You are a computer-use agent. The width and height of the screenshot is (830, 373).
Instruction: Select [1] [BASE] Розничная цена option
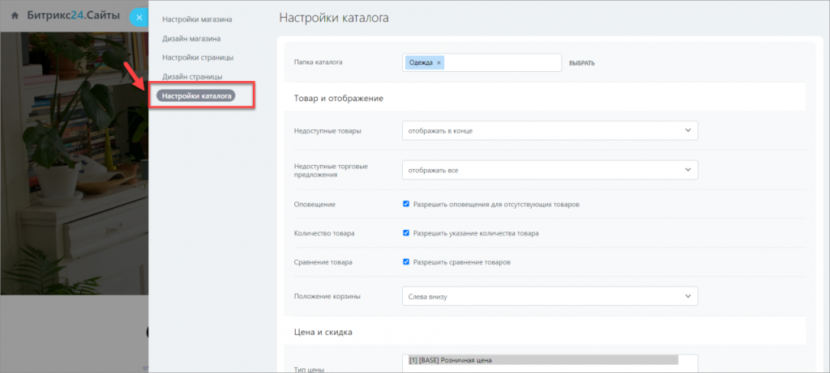(542, 360)
